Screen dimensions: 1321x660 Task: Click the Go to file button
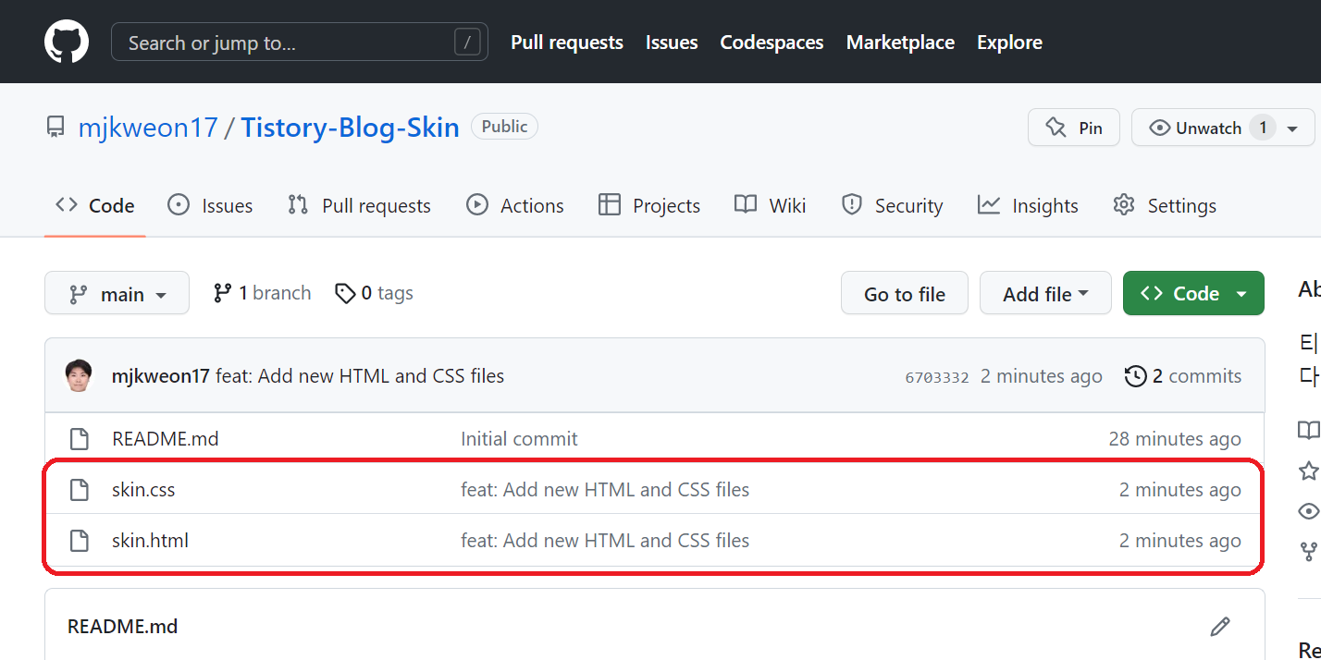pyautogui.click(x=904, y=293)
